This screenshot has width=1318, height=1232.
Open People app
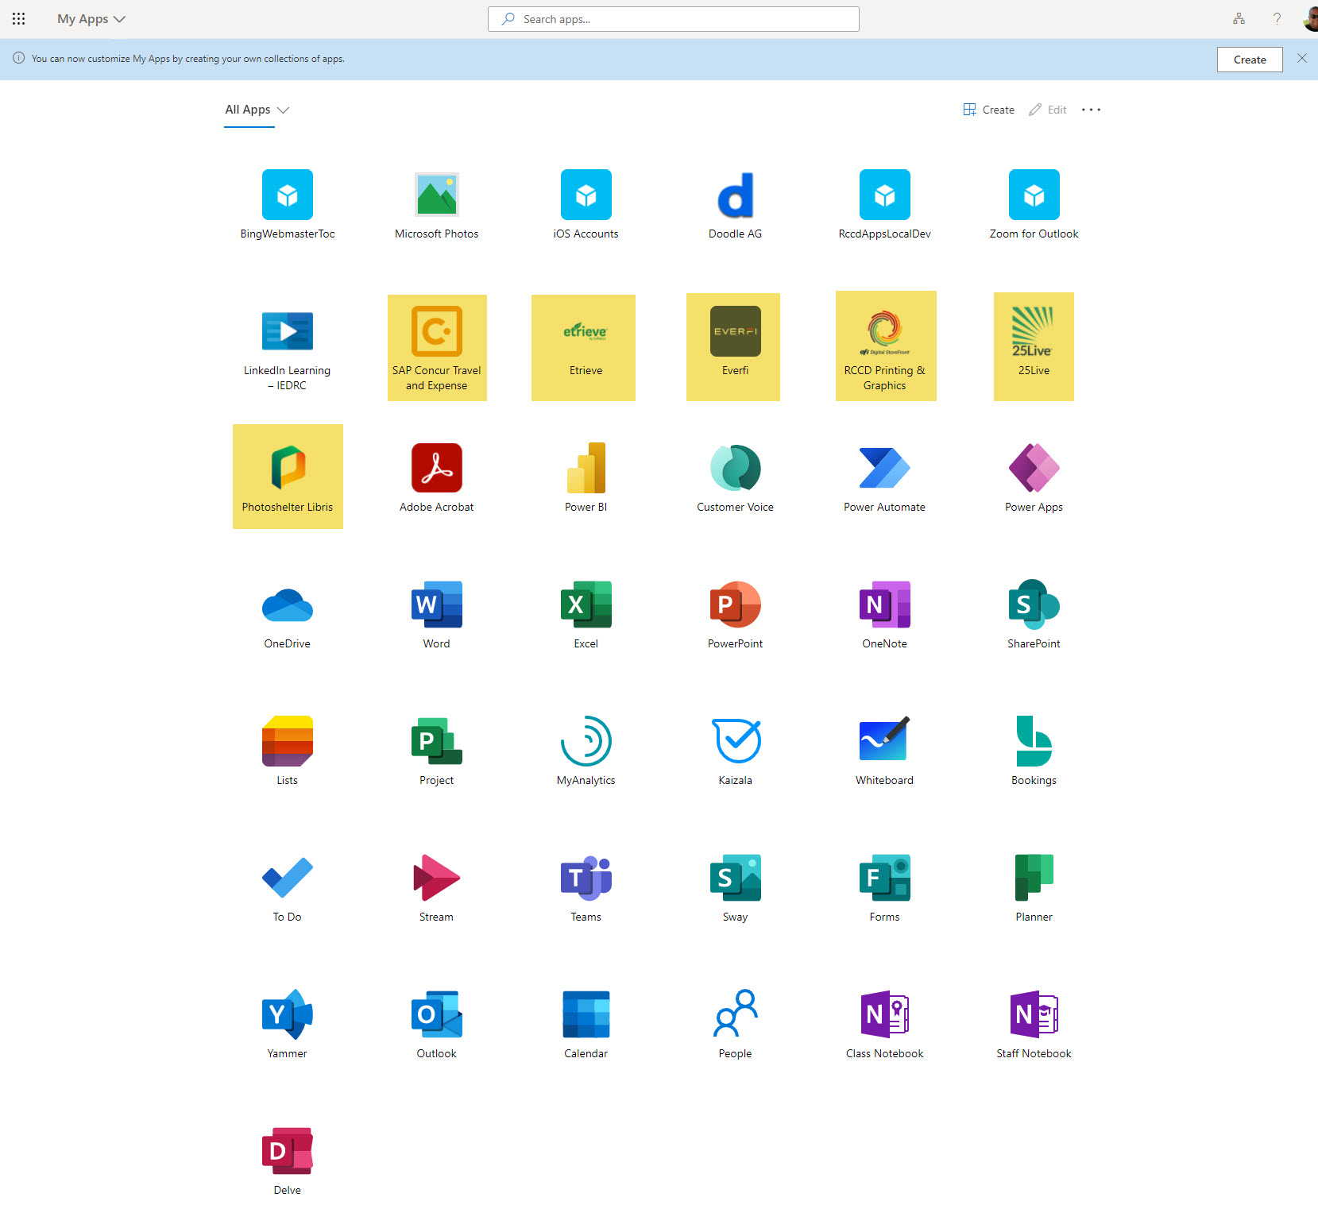tap(736, 1025)
